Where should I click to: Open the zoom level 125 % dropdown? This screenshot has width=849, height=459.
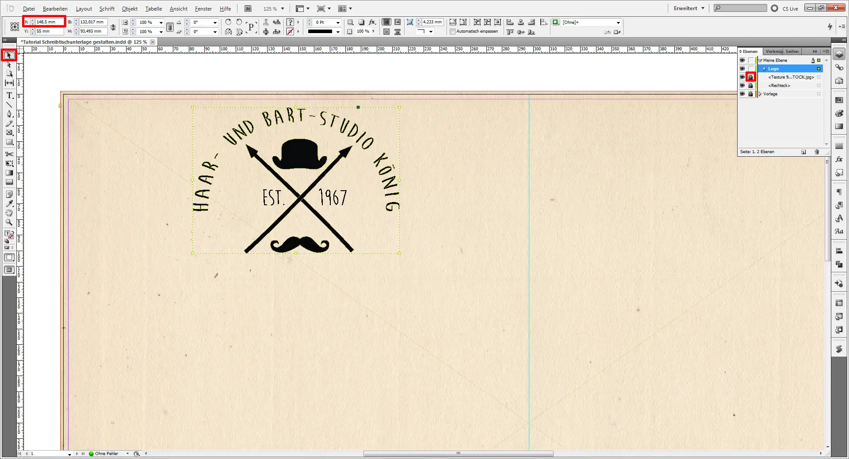pyautogui.click(x=283, y=9)
